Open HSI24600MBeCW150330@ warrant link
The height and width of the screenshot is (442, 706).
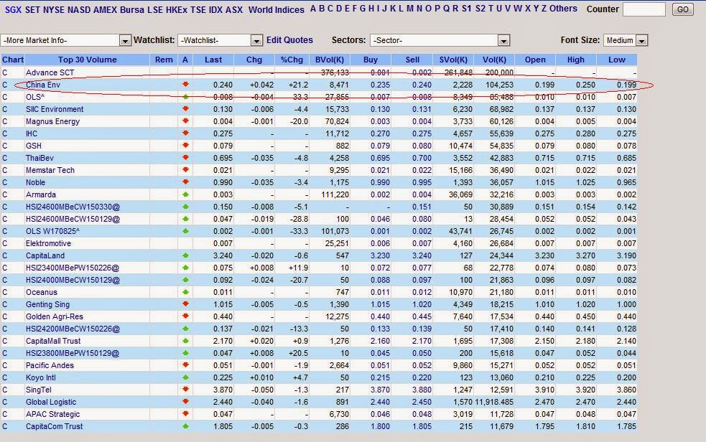[x=73, y=207]
